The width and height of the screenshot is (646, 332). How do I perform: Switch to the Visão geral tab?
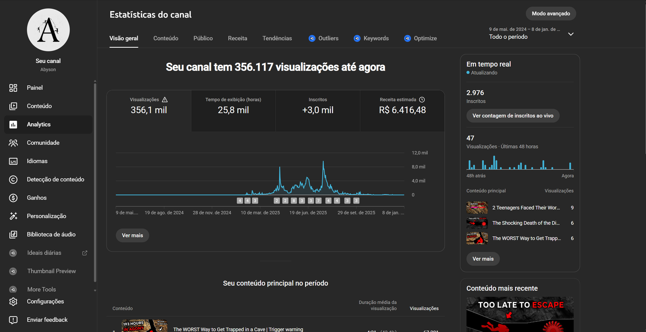[124, 38]
